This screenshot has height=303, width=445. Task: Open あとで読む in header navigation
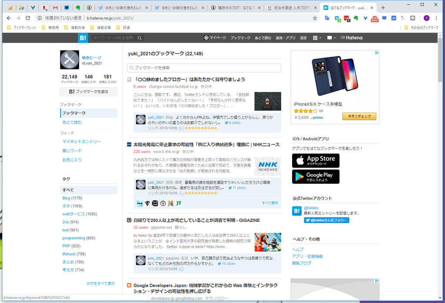(263, 38)
